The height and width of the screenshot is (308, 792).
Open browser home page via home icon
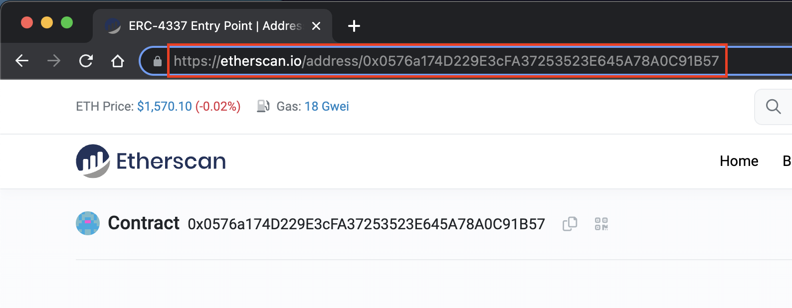click(x=117, y=60)
